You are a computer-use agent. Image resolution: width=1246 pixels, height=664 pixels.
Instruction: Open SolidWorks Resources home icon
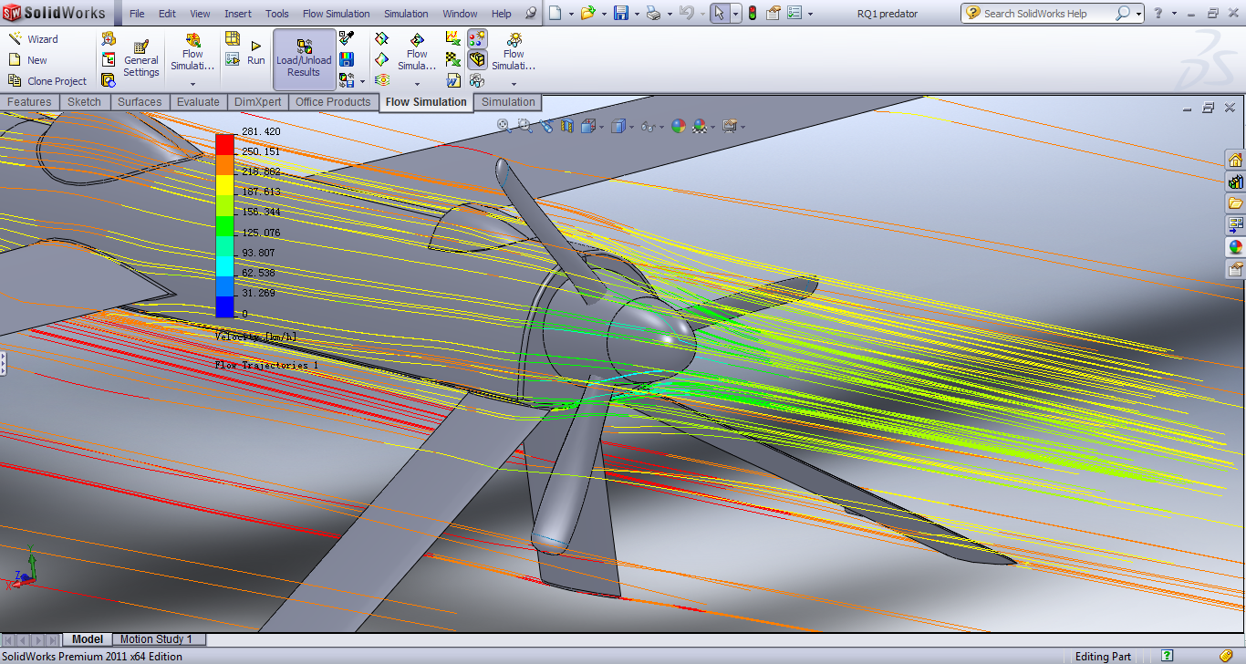pyautogui.click(x=1236, y=160)
